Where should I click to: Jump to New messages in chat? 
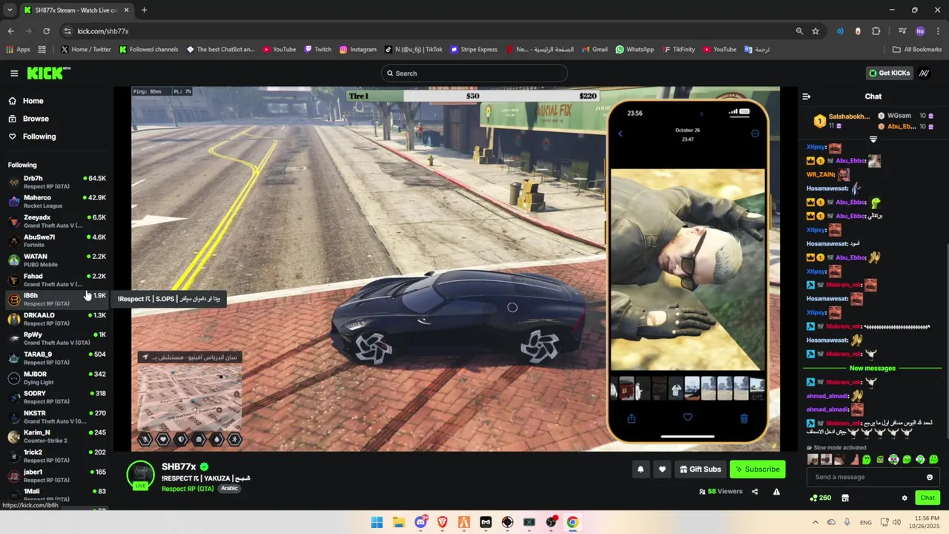pyautogui.click(x=872, y=369)
